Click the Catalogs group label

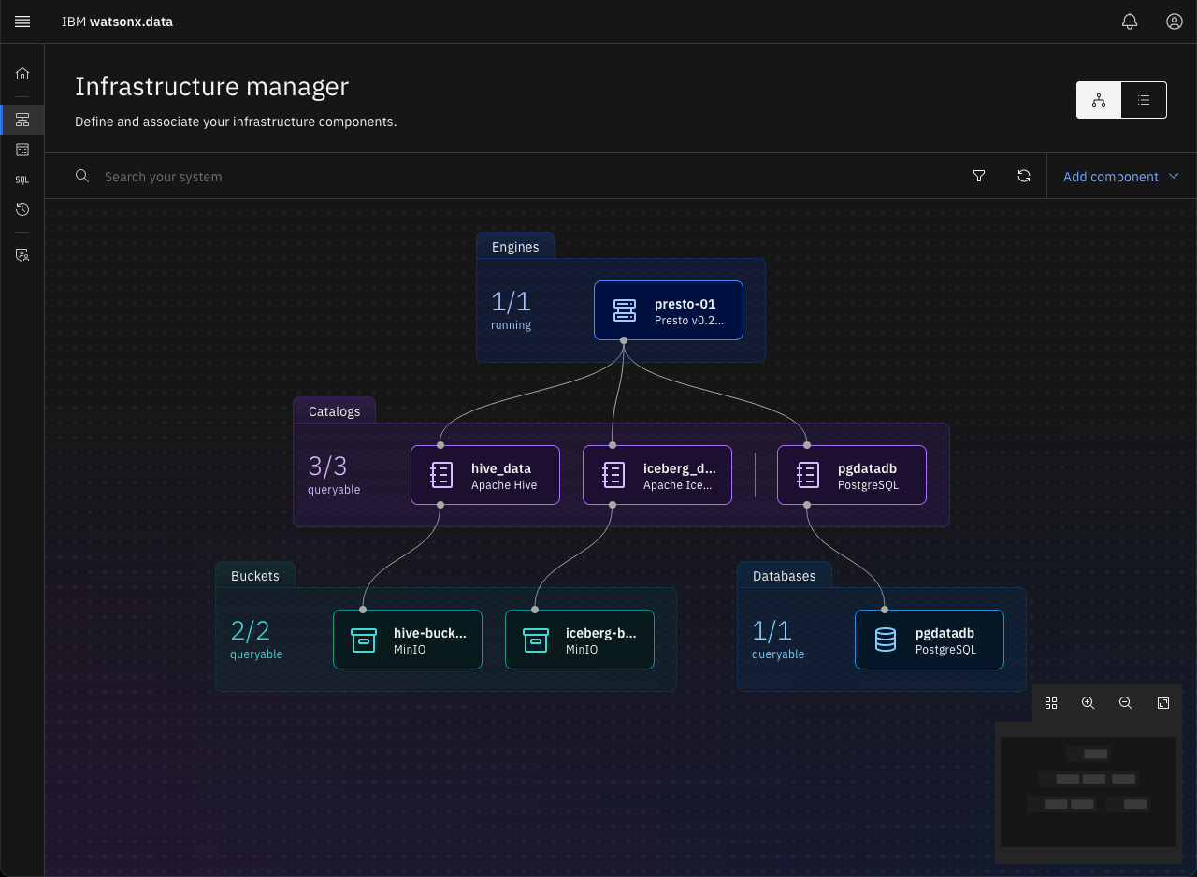[334, 411]
